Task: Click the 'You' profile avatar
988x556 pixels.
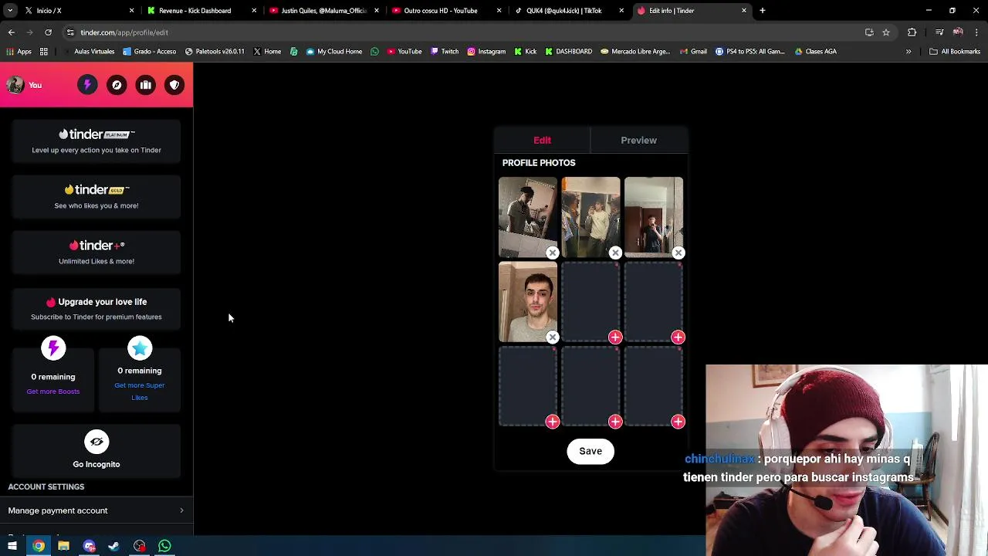Action: coord(15,85)
